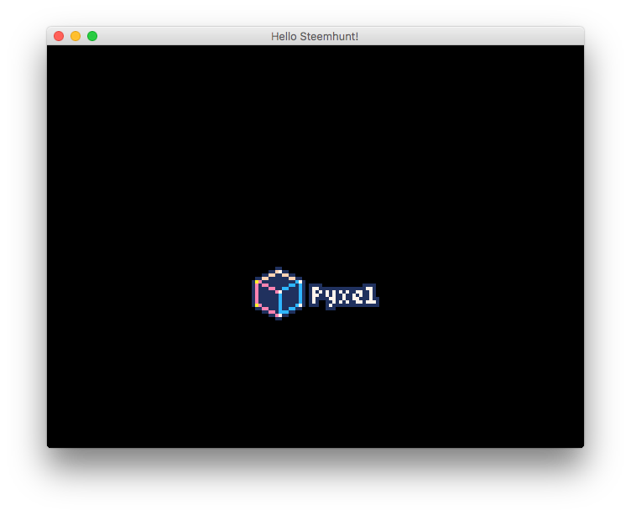Click the Hello Steemhunt! window title
The width and height of the screenshot is (631, 515).
pos(315,37)
